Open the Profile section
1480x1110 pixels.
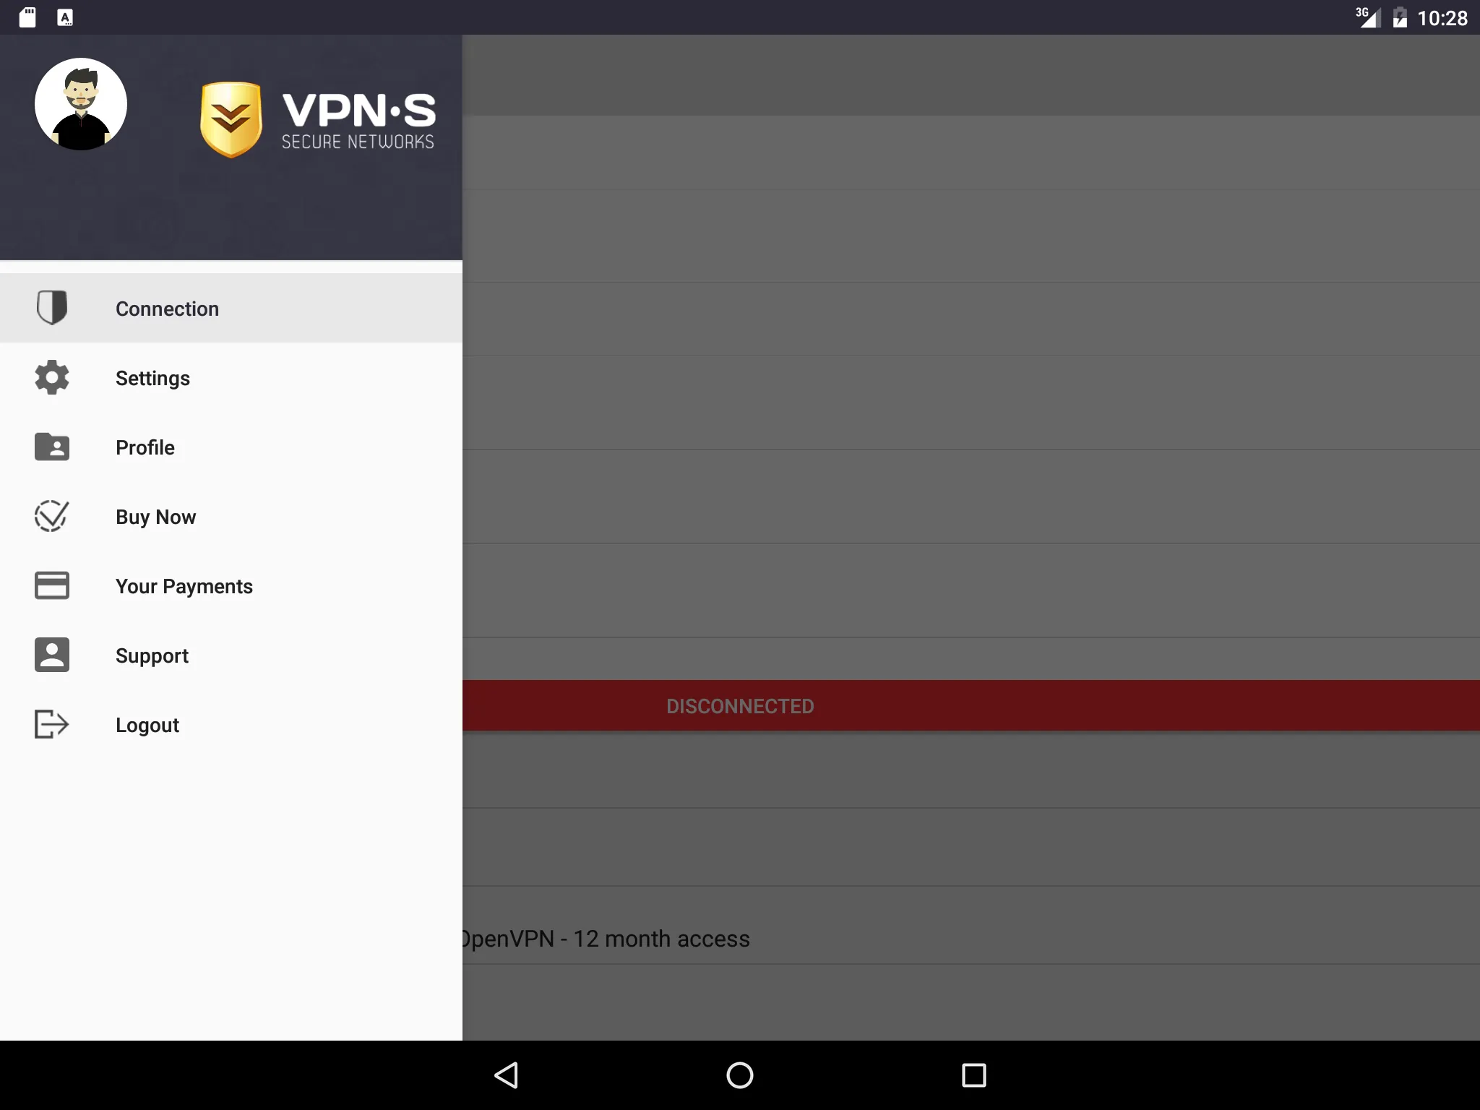(145, 447)
